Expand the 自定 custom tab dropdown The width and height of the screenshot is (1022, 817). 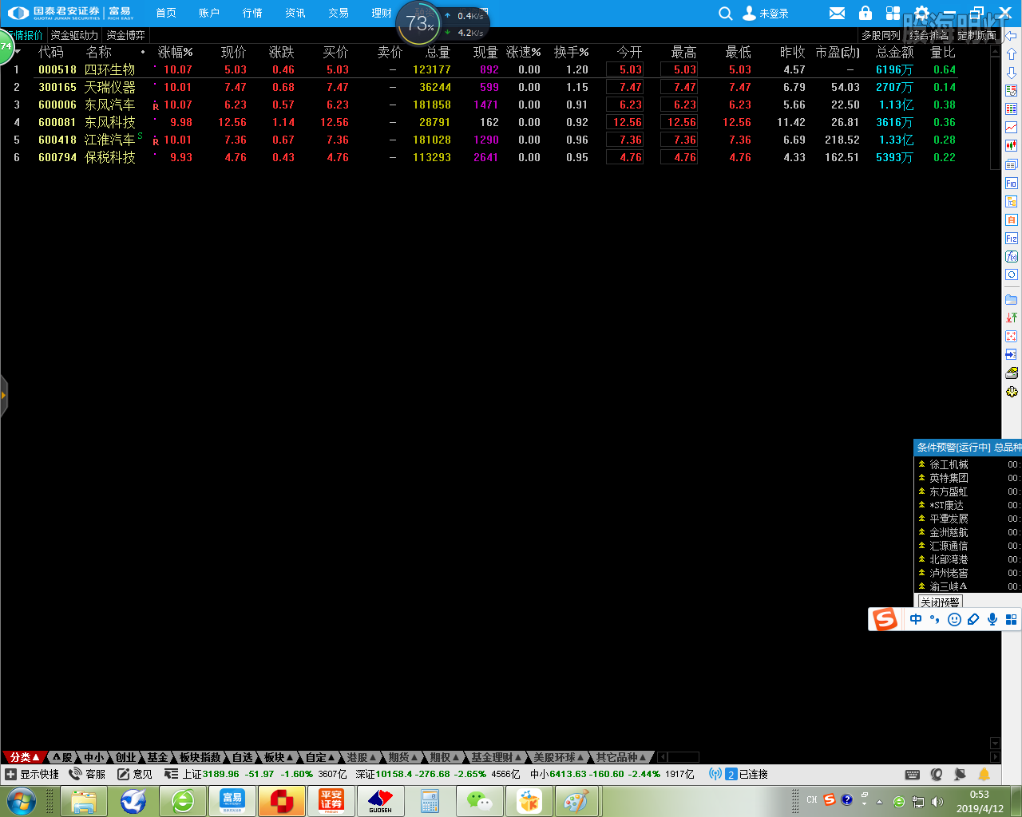pos(331,757)
